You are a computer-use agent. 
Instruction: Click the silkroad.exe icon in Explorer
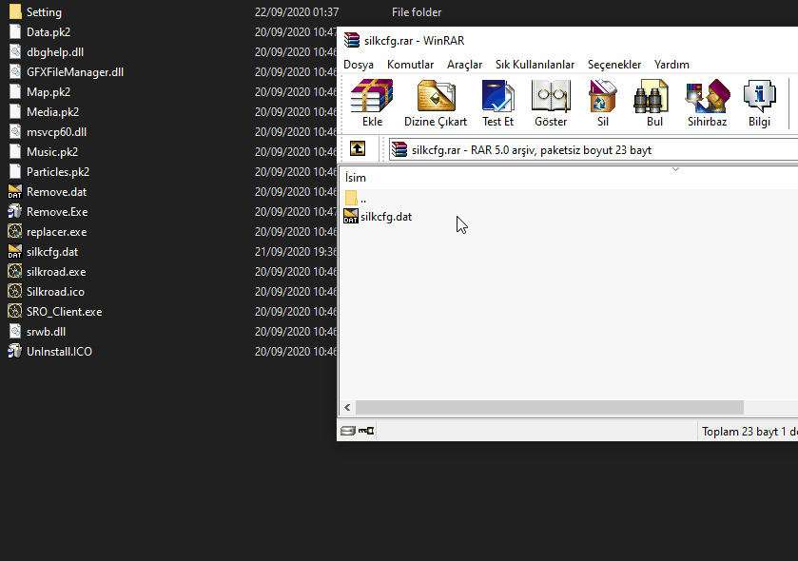(x=15, y=271)
